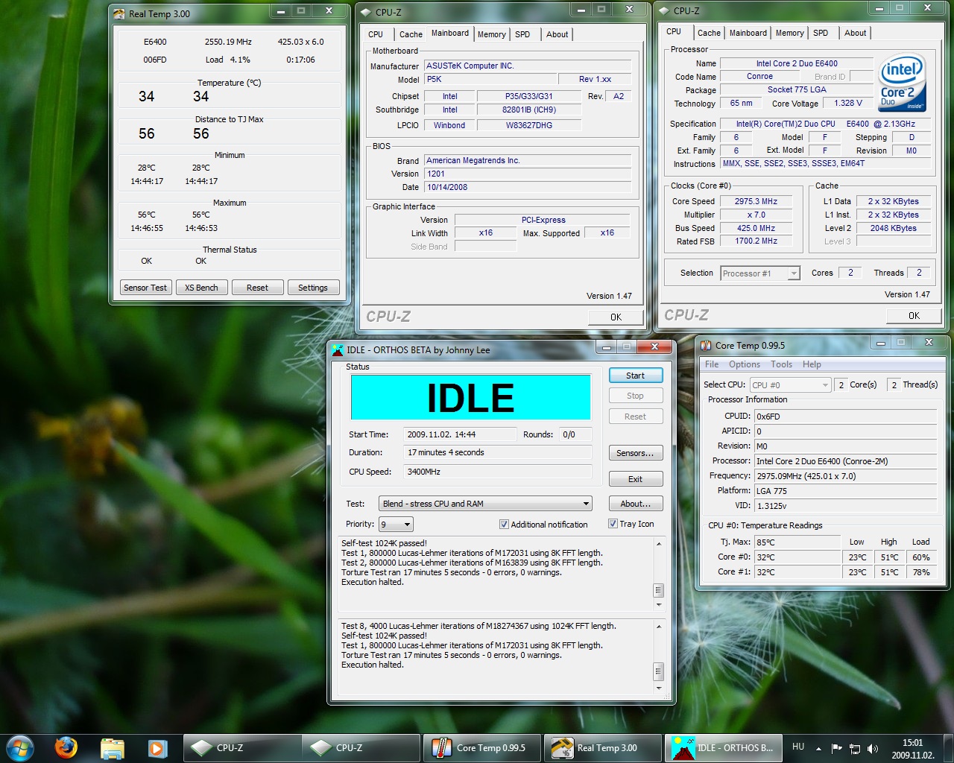Viewport: 954px width, 763px height.
Task: Click the Core Temp title bar icon
Action: click(705, 345)
